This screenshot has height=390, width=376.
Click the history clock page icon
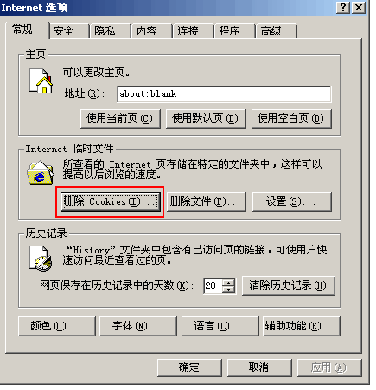point(41,258)
